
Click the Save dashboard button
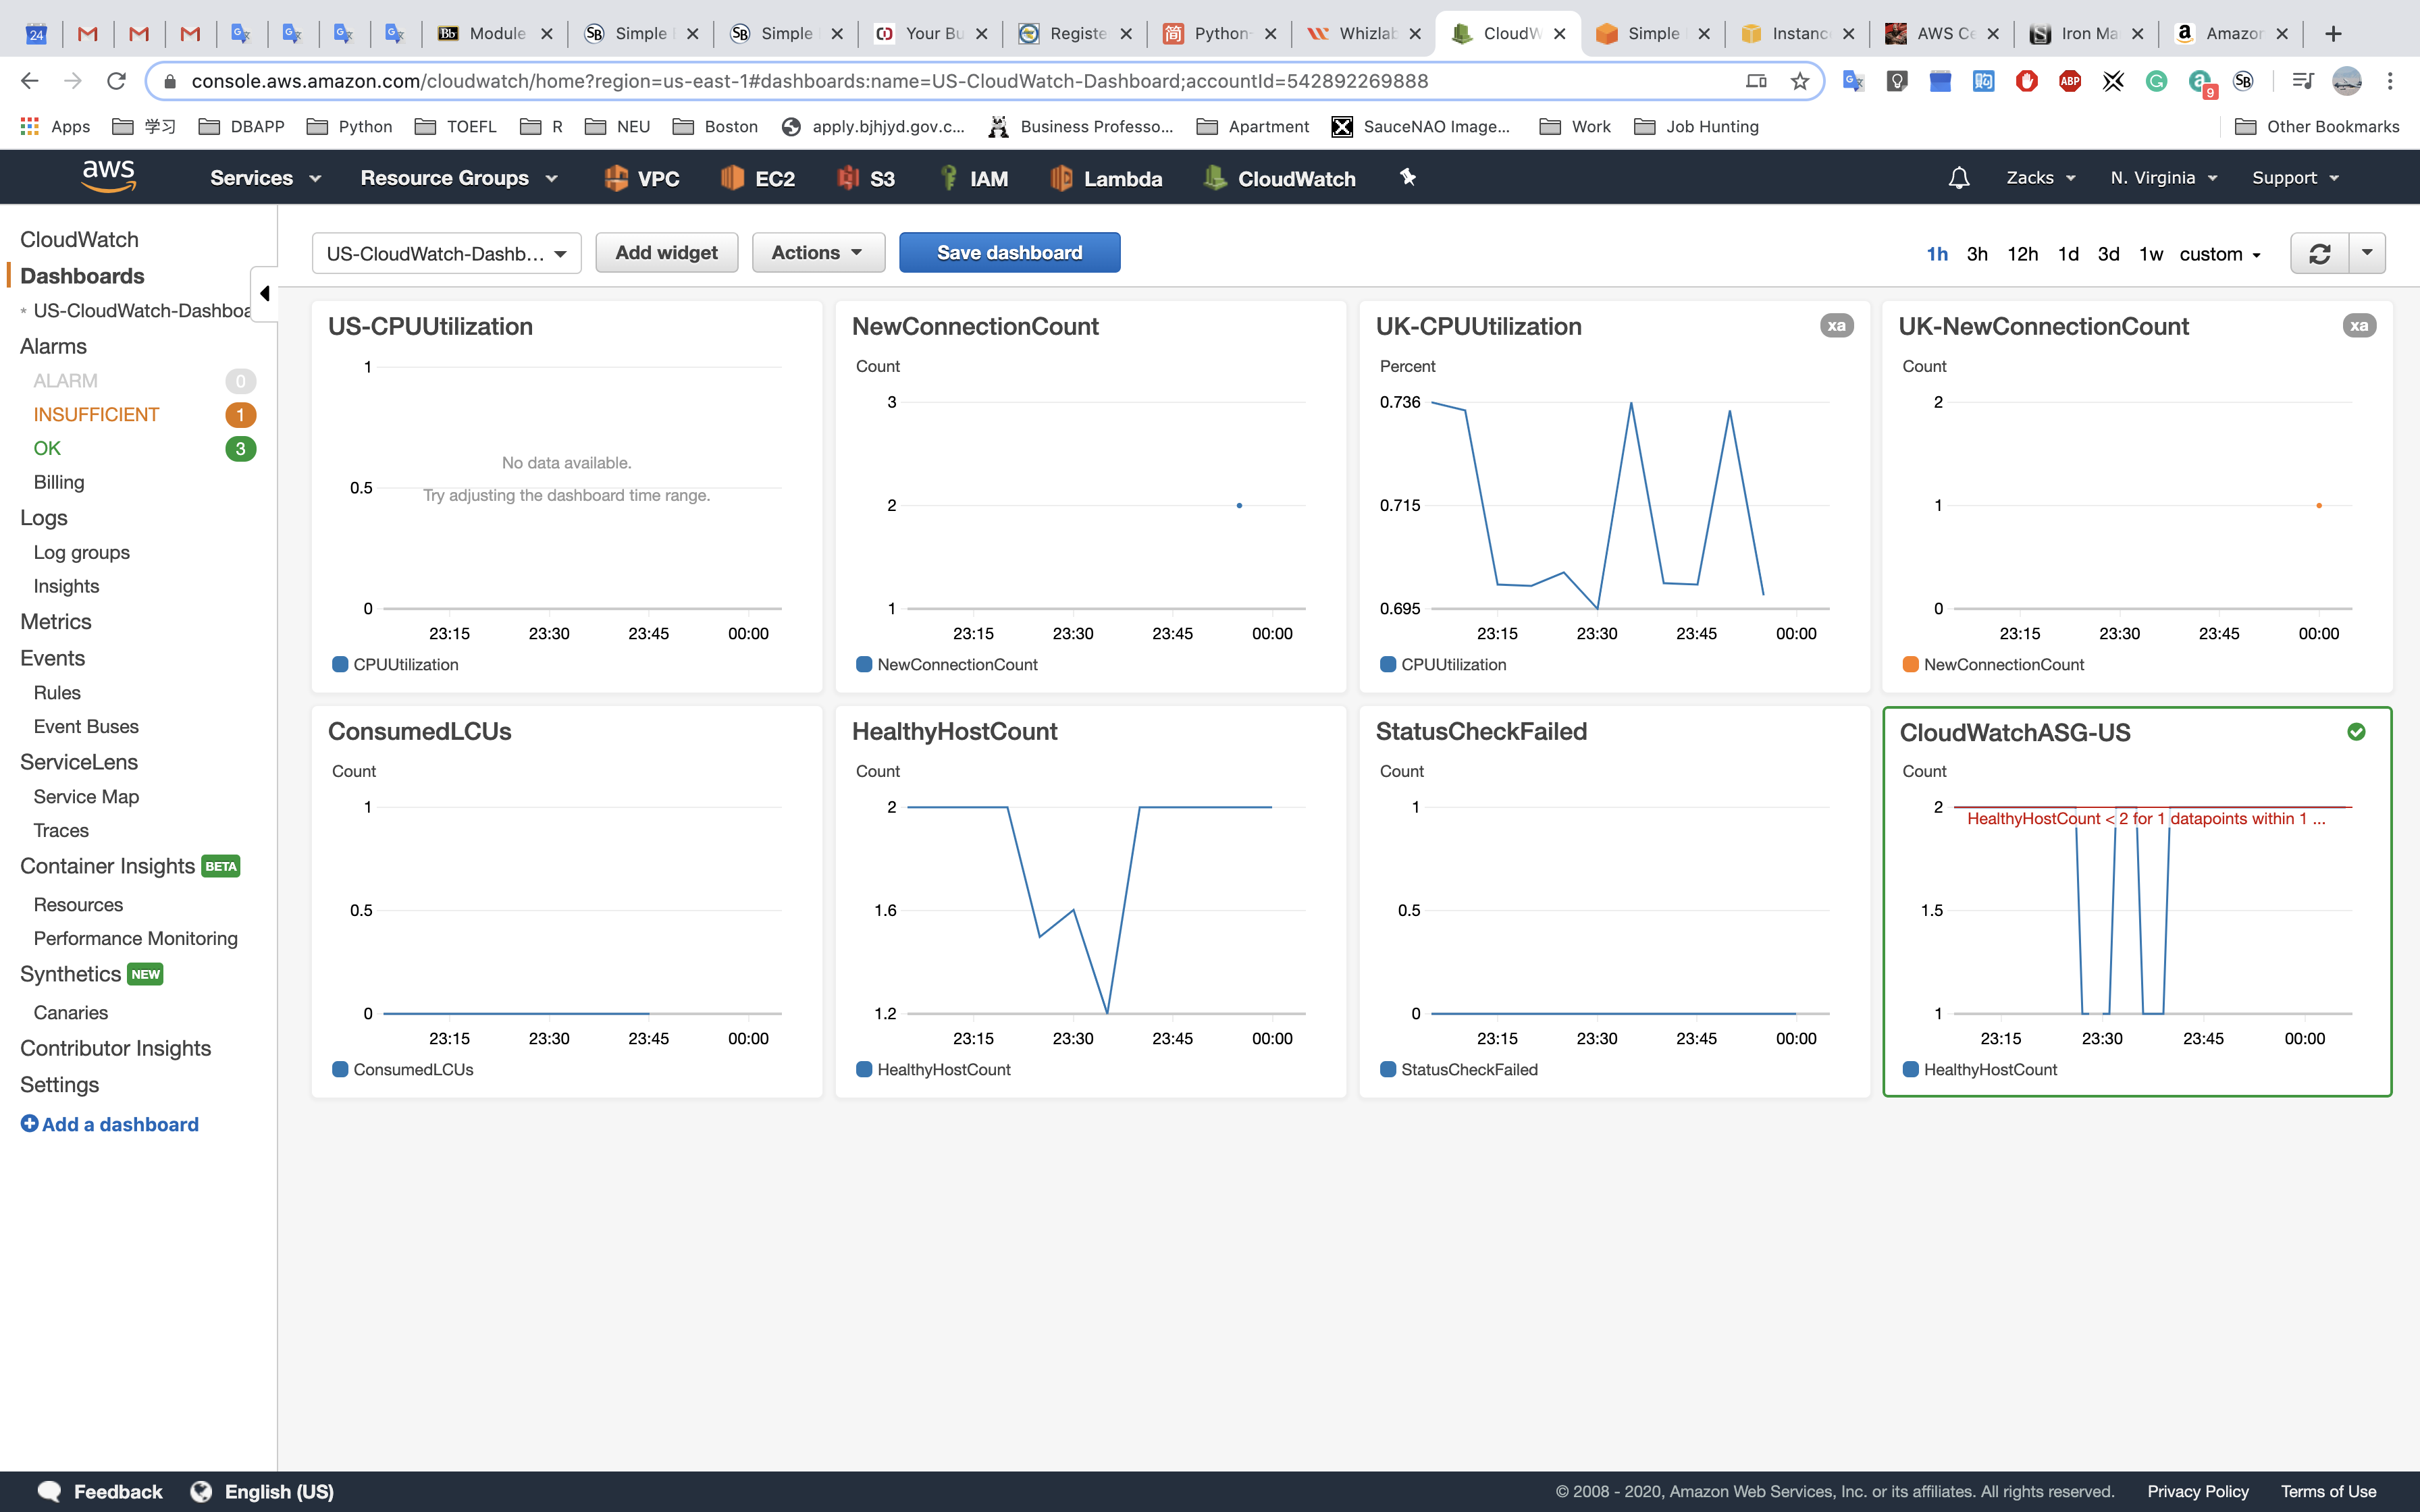(1009, 253)
